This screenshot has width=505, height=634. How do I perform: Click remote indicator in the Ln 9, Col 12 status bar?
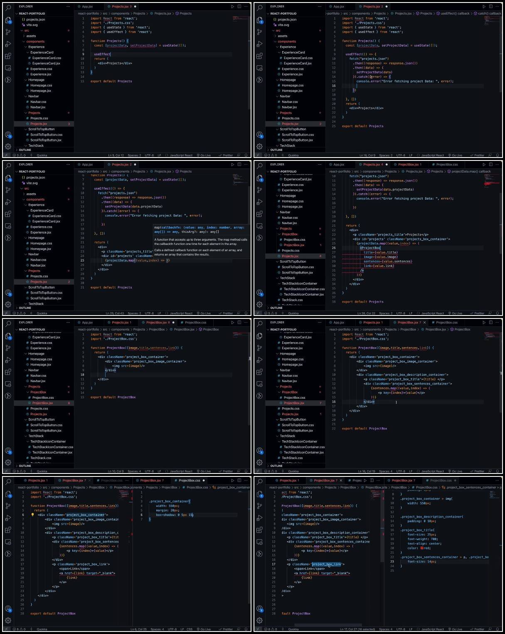point(6,155)
